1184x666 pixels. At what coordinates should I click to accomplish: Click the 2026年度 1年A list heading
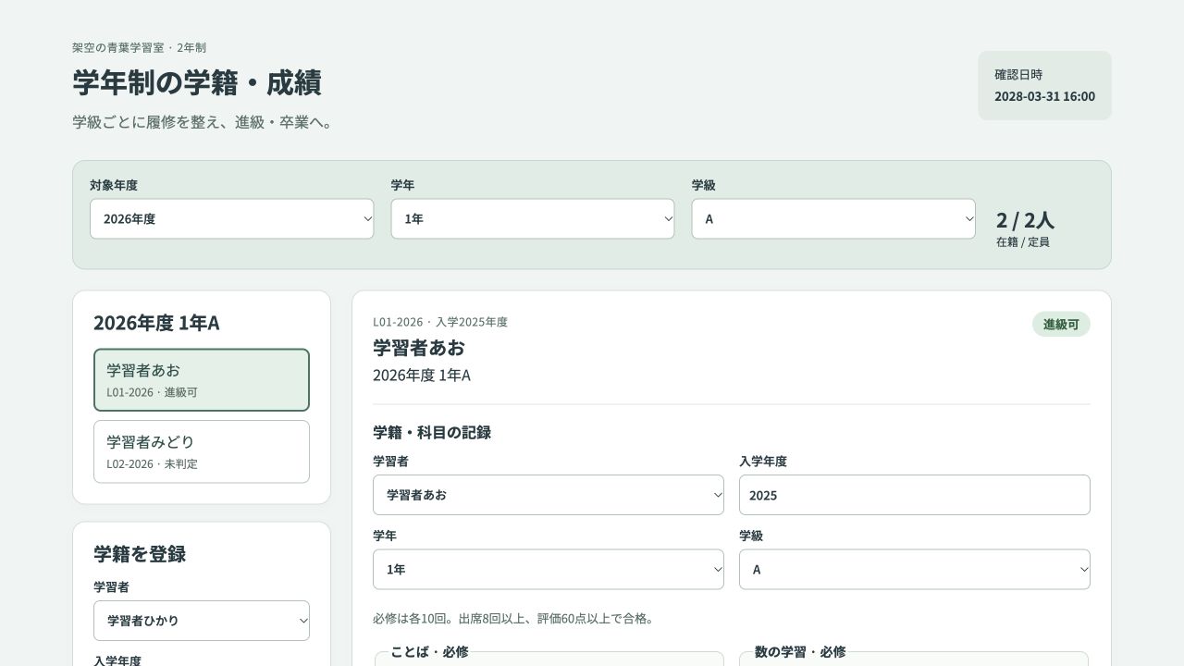pos(156,323)
